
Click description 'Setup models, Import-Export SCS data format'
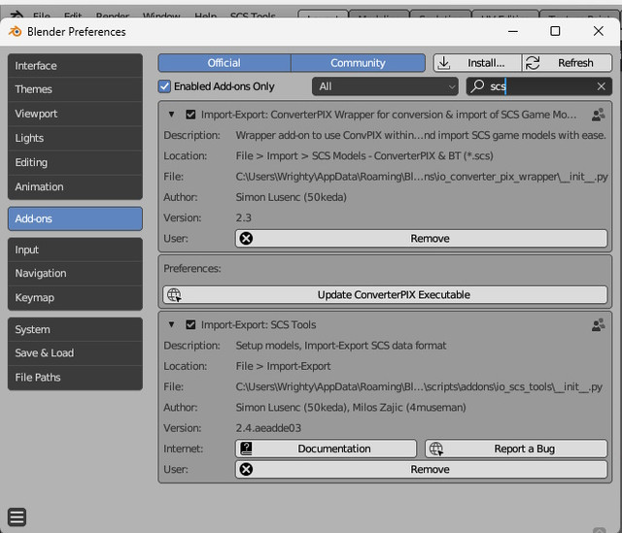341,346
